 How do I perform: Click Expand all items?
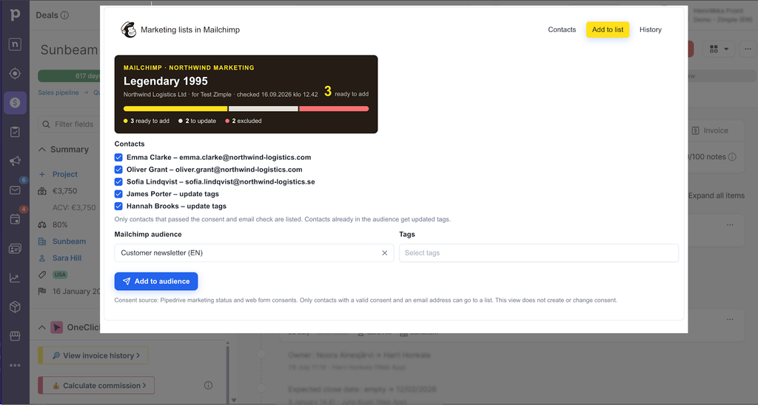pyautogui.click(x=717, y=195)
